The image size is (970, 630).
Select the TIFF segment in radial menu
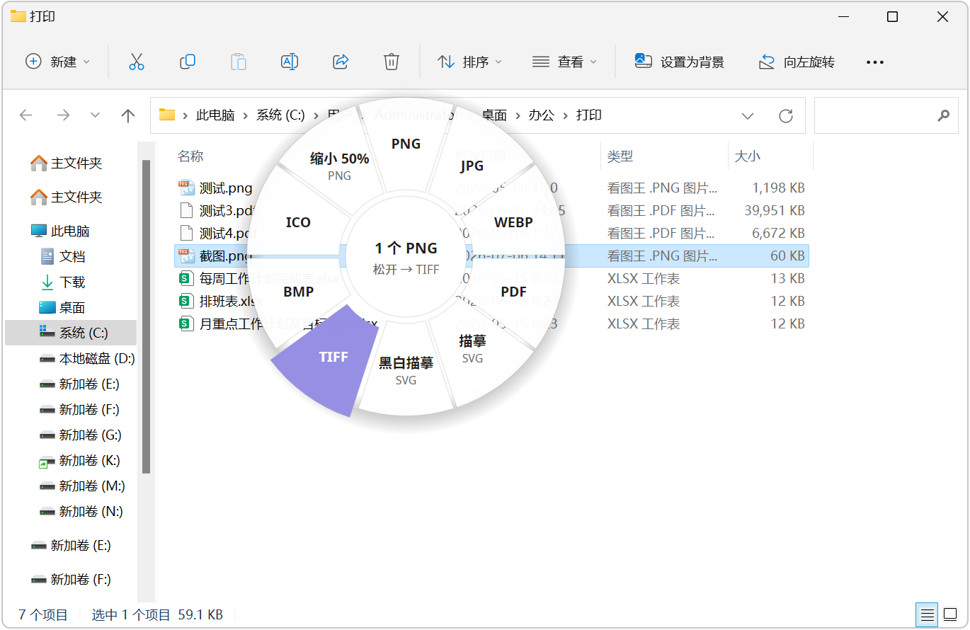click(x=333, y=357)
